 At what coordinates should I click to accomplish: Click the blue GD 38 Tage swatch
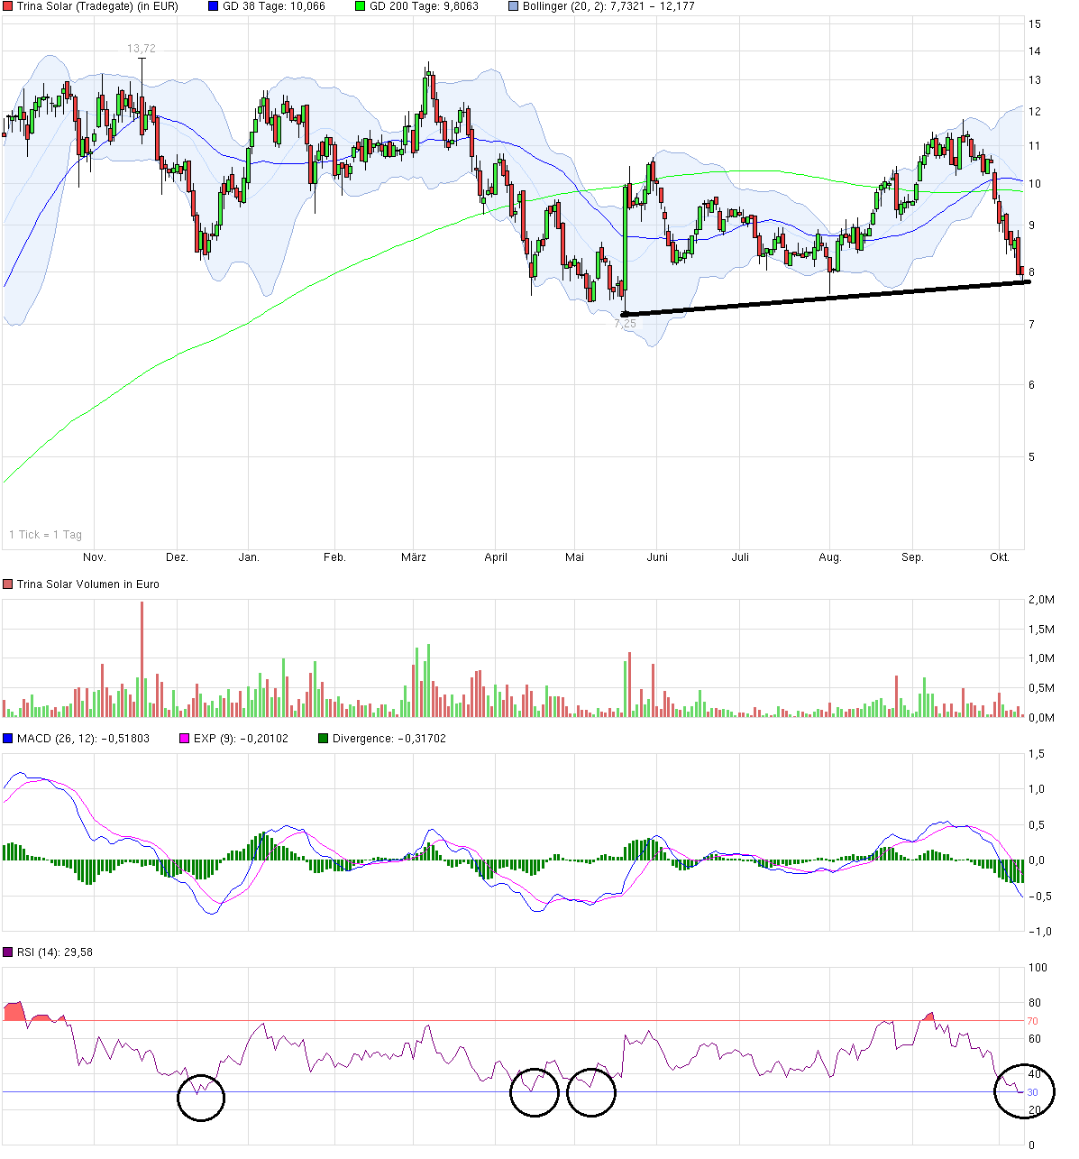point(213,6)
